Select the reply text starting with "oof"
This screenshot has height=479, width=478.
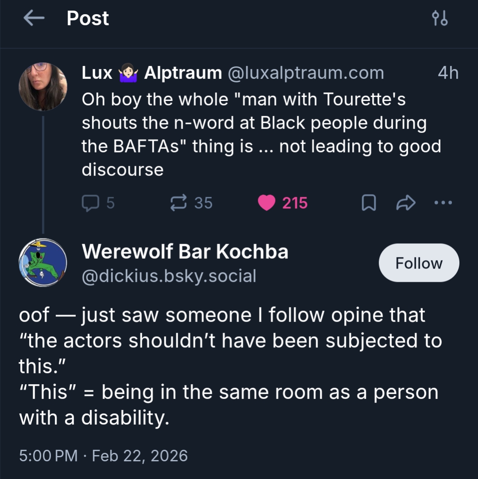click(230, 366)
